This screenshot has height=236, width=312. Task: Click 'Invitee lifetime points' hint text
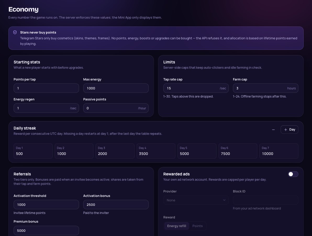[30, 213]
